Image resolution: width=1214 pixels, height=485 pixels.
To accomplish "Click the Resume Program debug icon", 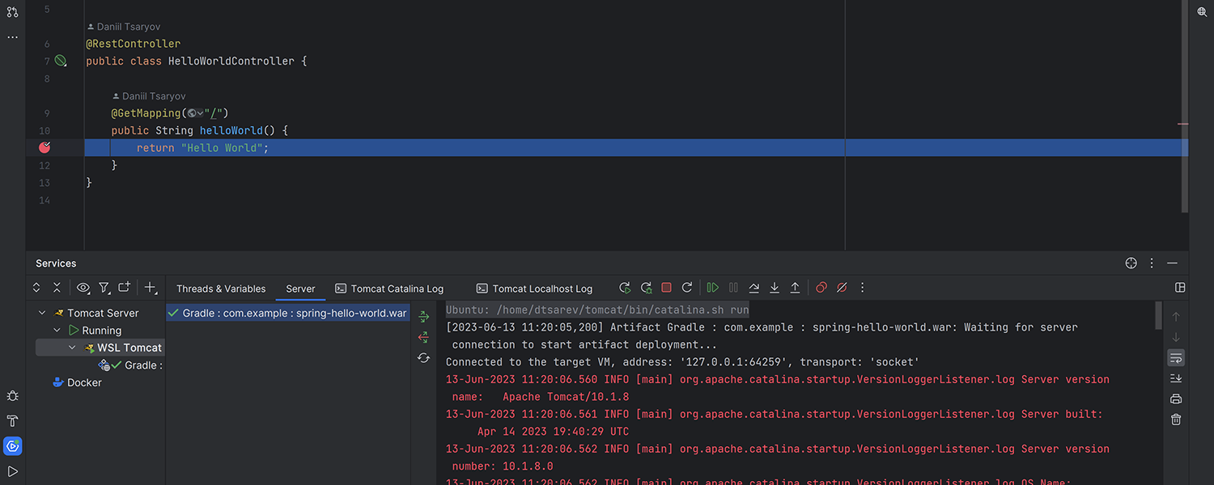I will point(712,288).
